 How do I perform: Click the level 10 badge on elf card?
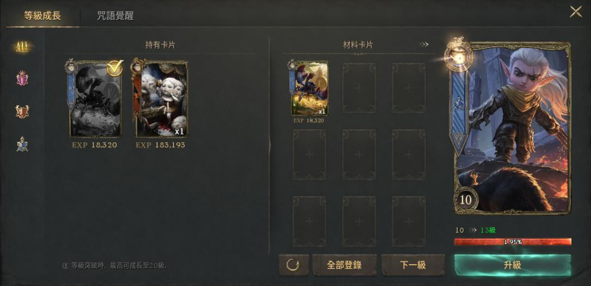[466, 200]
